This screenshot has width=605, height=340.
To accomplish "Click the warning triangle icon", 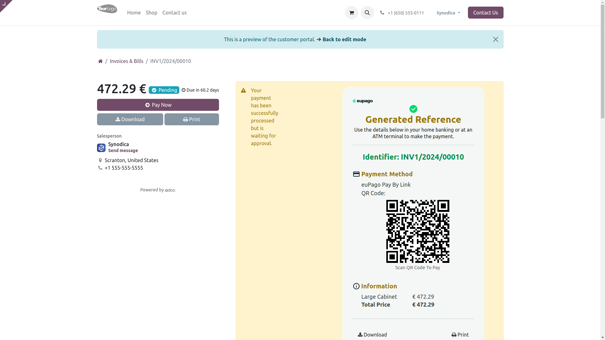I will (x=243, y=91).
